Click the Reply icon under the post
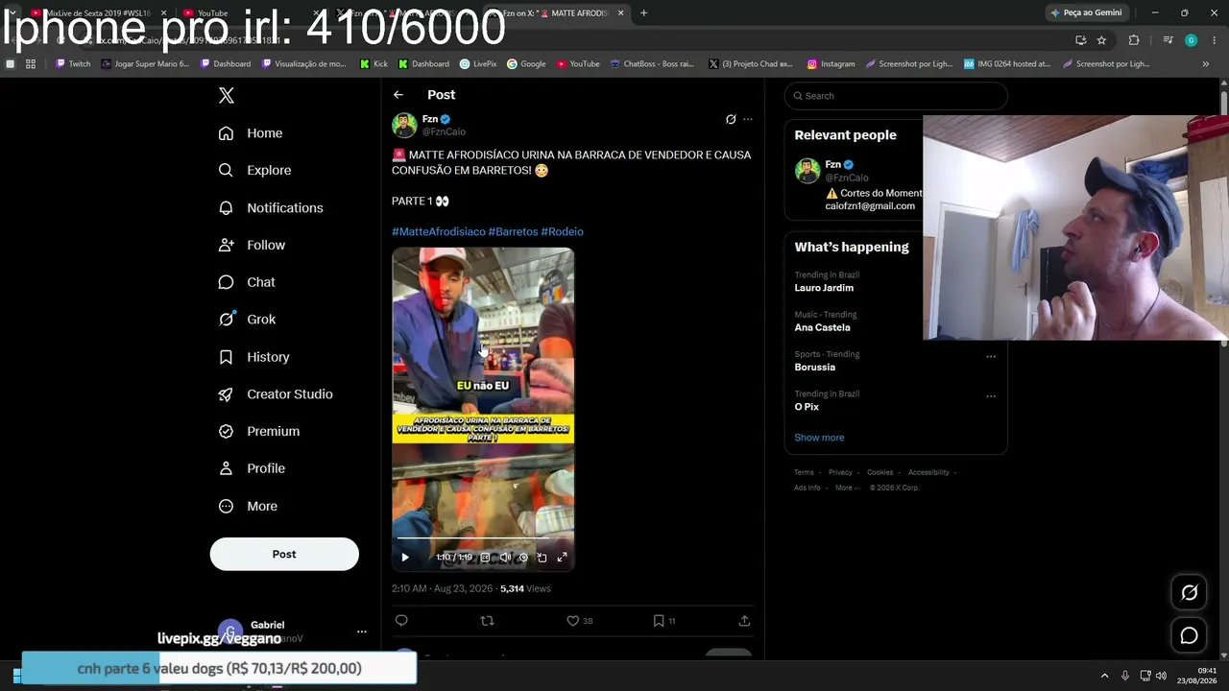Image resolution: width=1229 pixels, height=691 pixels. pyautogui.click(x=401, y=621)
